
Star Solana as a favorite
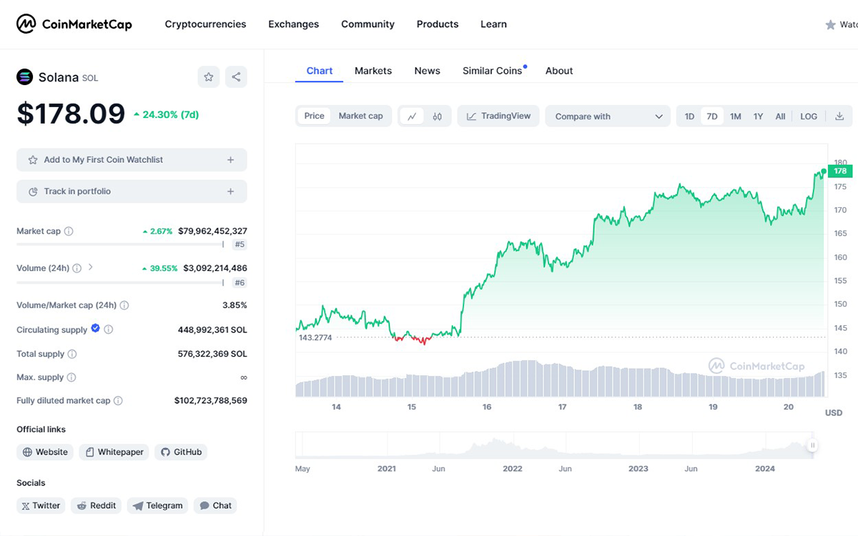click(208, 77)
